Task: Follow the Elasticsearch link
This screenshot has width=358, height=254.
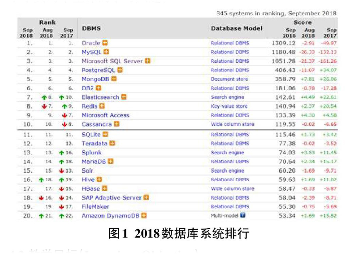Action: coord(101,97)
